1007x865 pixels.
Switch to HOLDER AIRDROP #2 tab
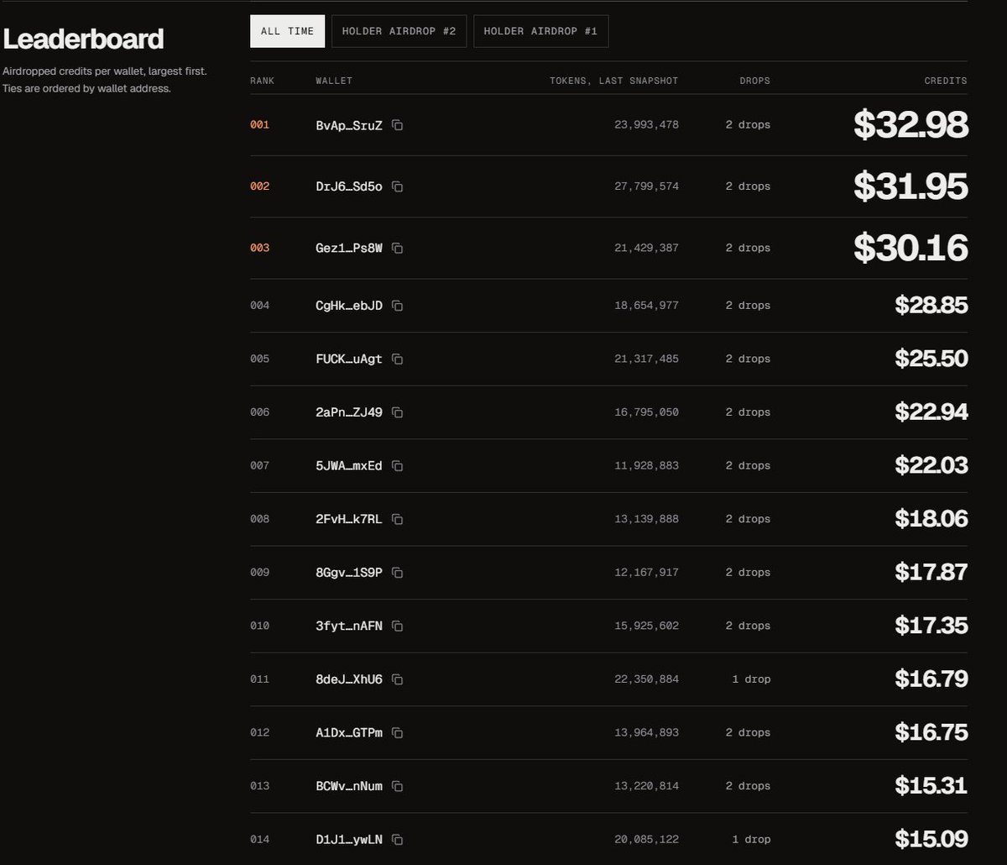coord(399,31)
